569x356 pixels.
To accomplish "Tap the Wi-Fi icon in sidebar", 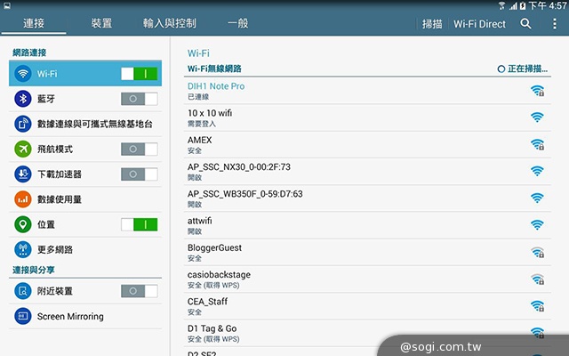I will [x=23, y=74].
